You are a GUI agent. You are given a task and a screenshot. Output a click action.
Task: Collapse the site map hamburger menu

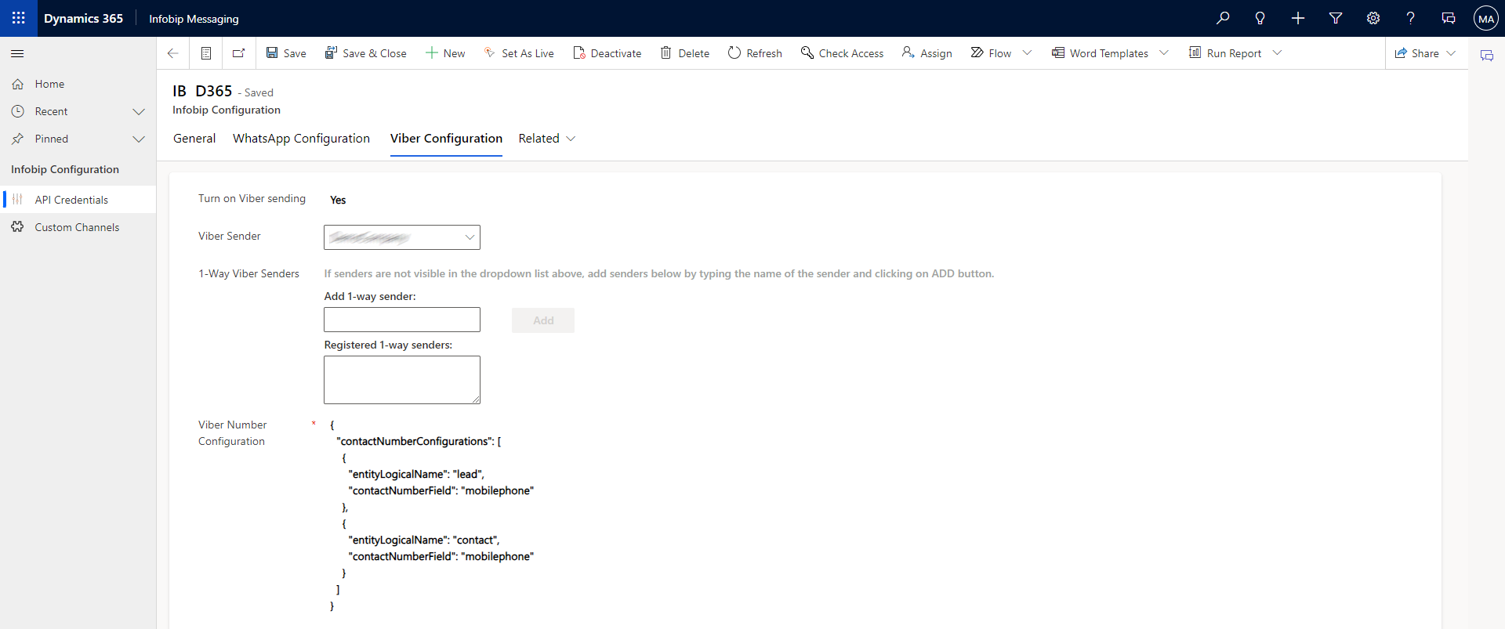(17, 53)
